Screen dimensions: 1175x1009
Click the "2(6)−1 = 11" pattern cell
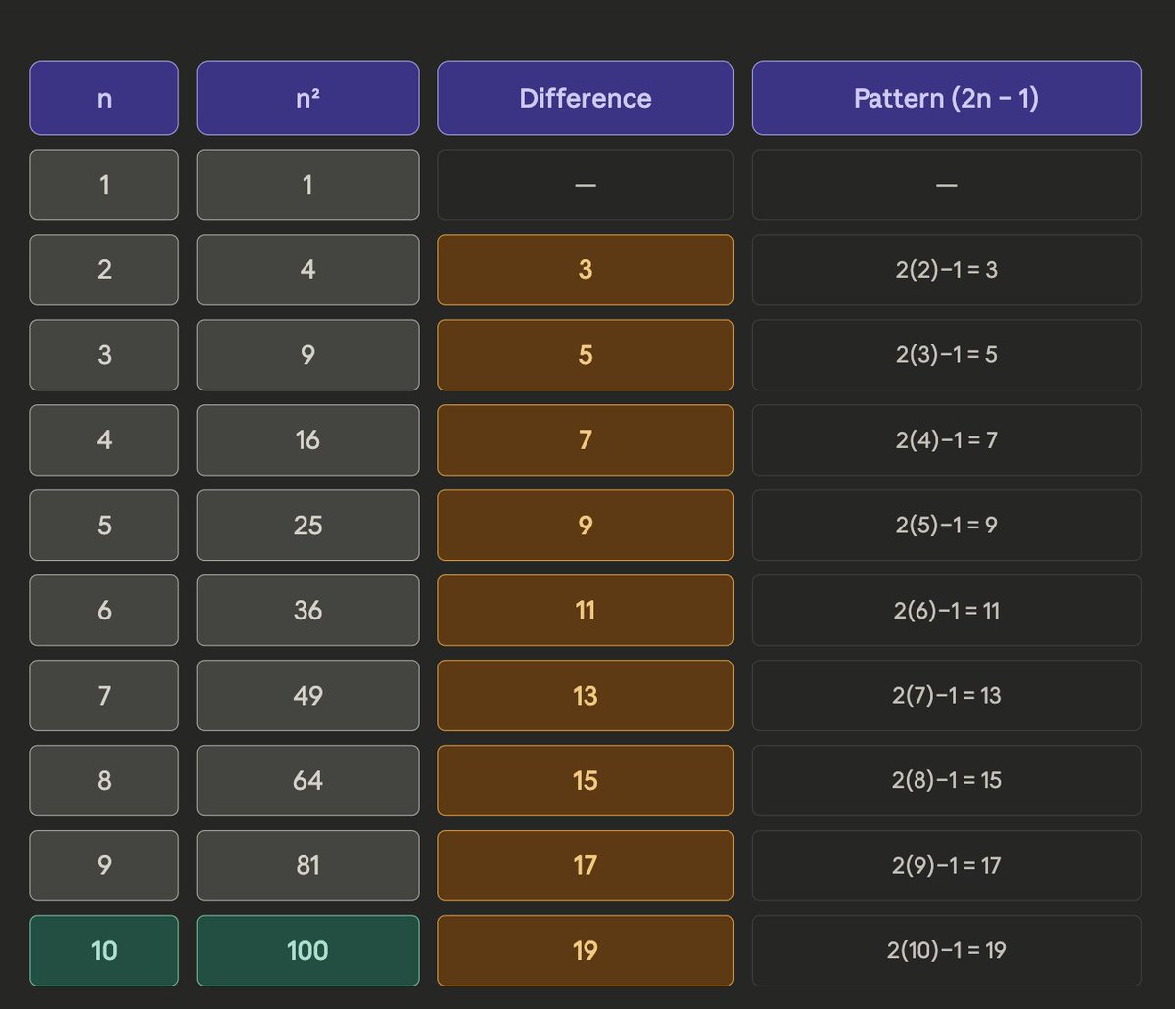coord(946,610)
